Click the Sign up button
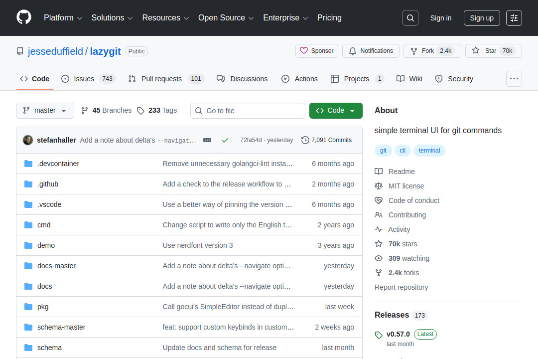 [481, 18]
